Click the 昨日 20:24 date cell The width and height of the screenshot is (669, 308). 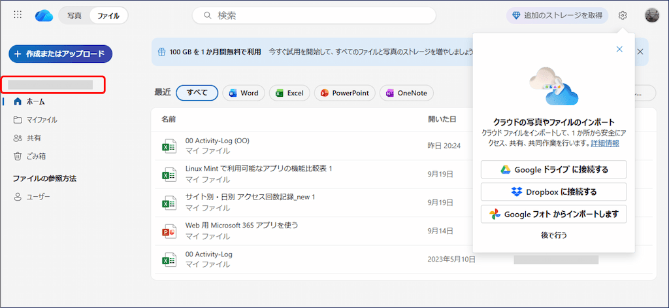pos(444,146)
